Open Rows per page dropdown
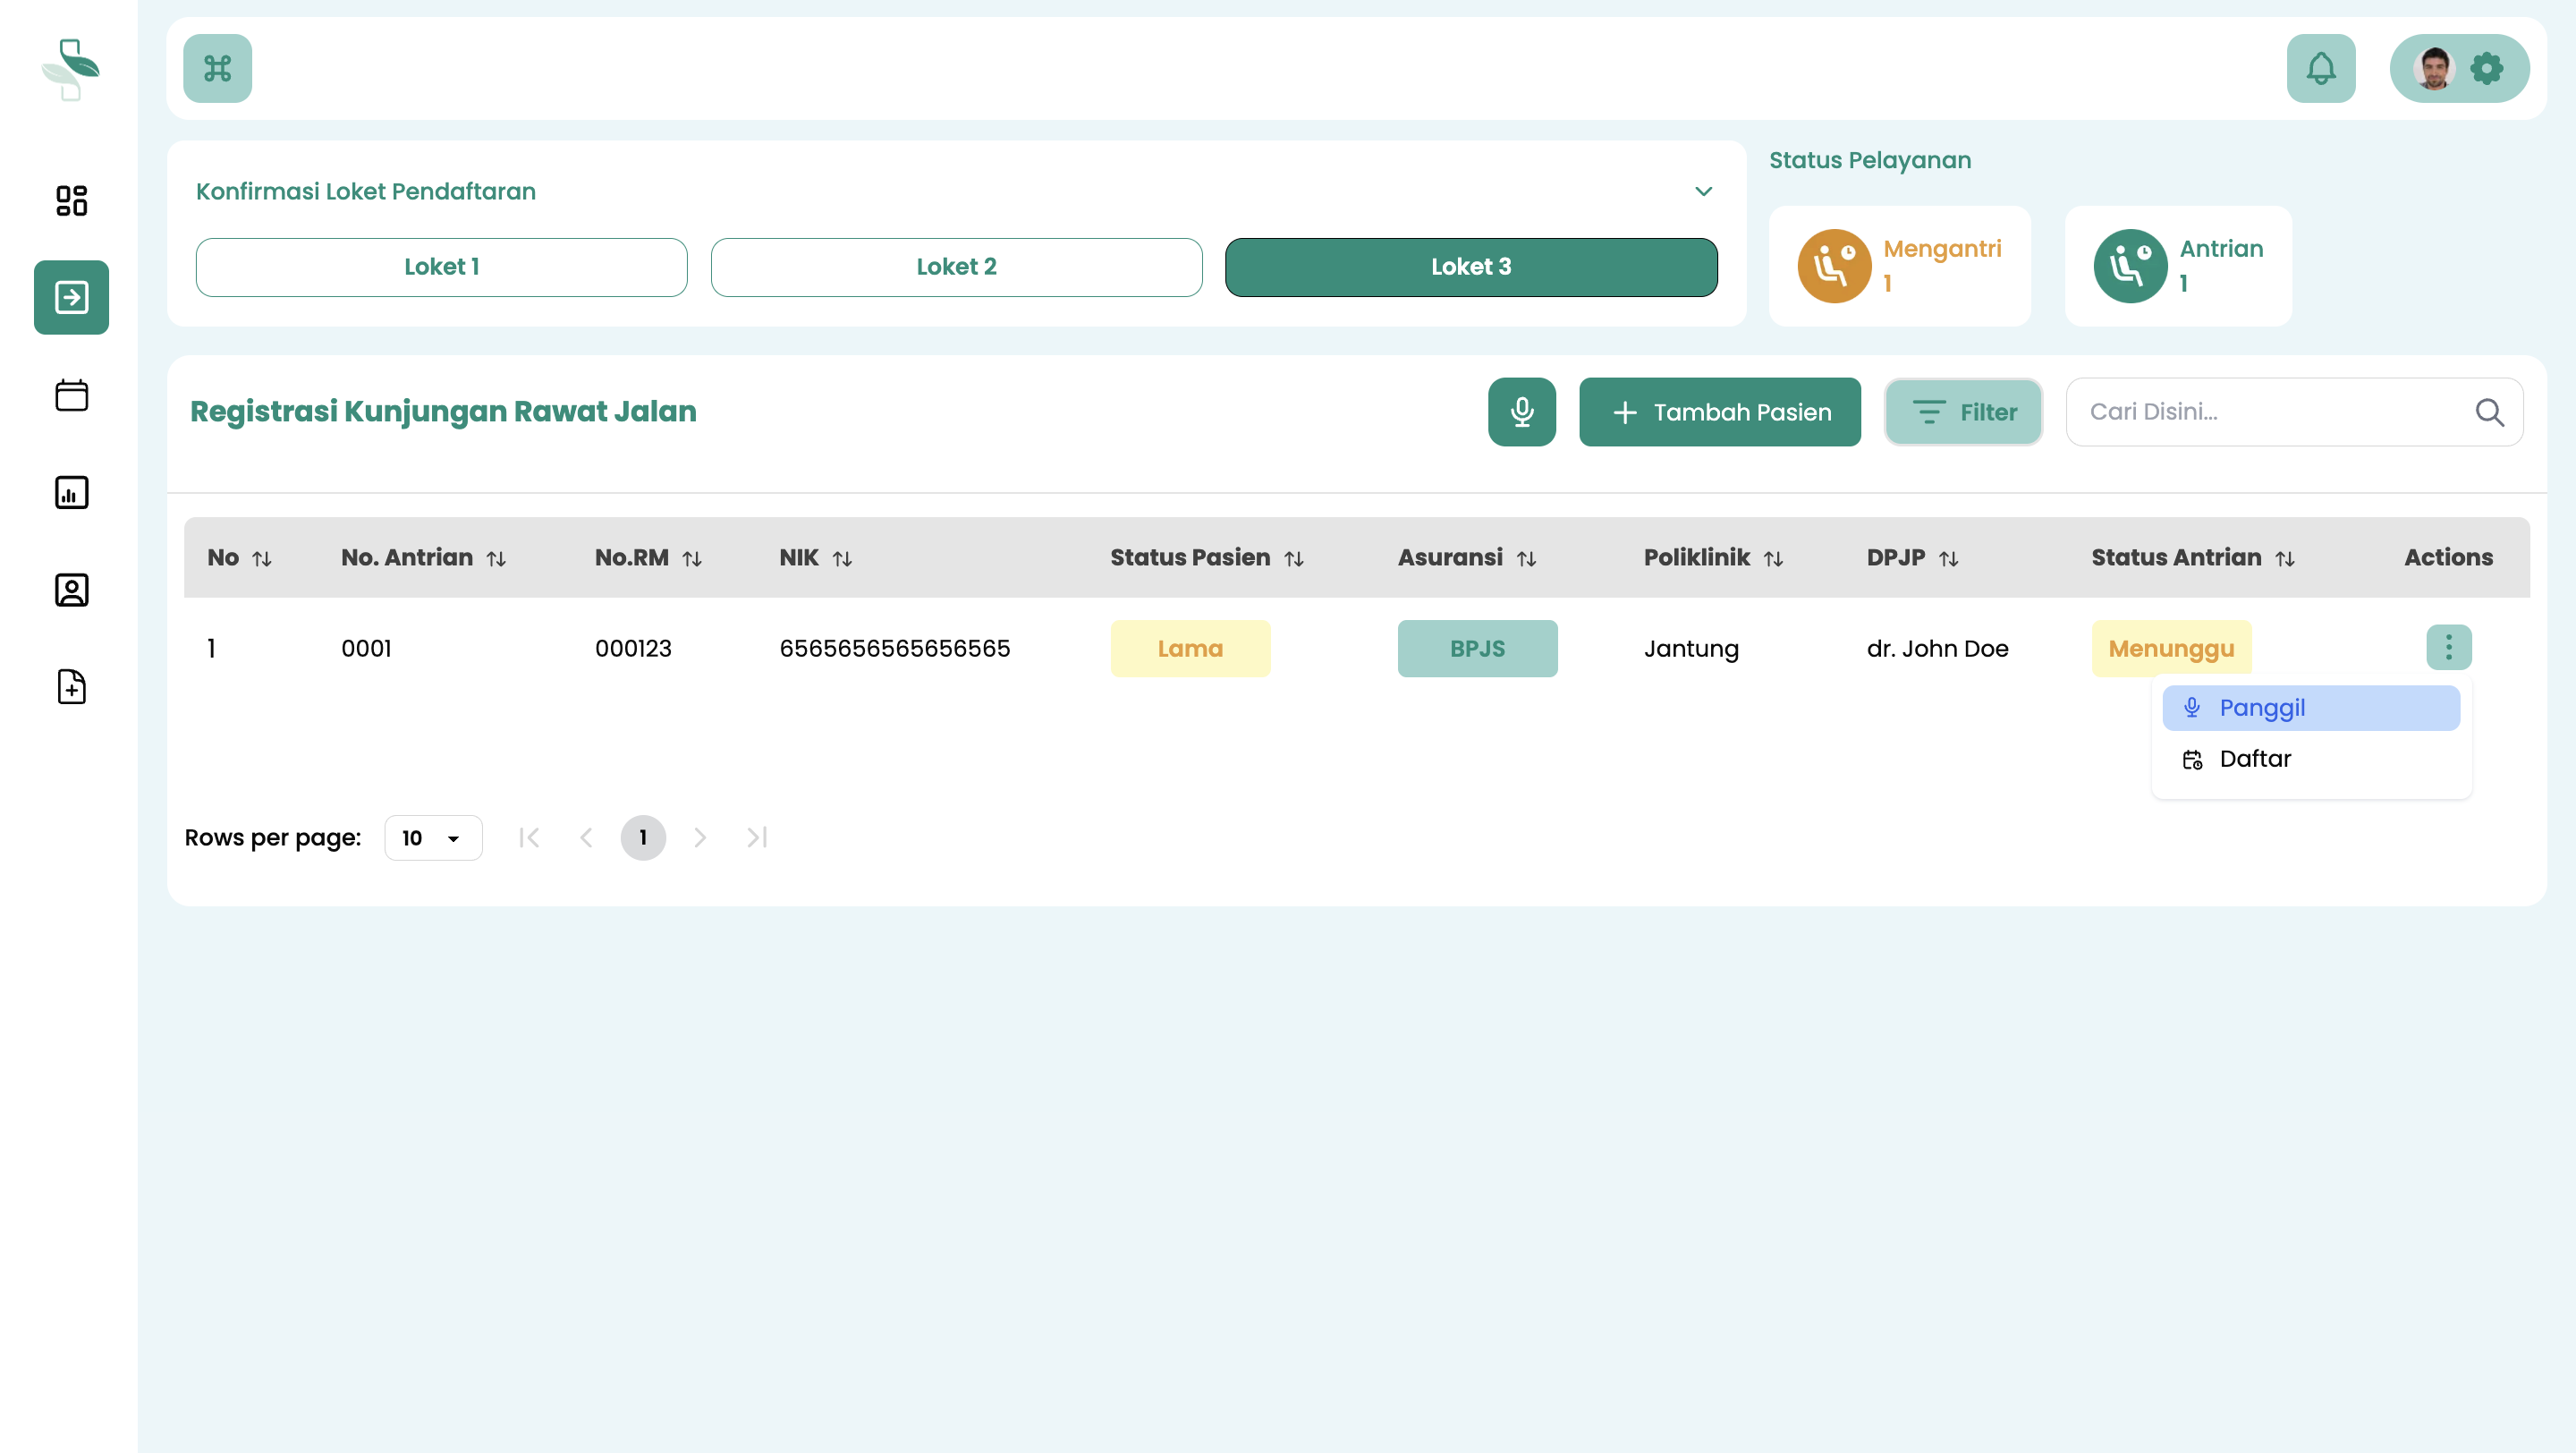Image resolution: width=2576 pixels, height=1453 pixels. tap(432, 838)
